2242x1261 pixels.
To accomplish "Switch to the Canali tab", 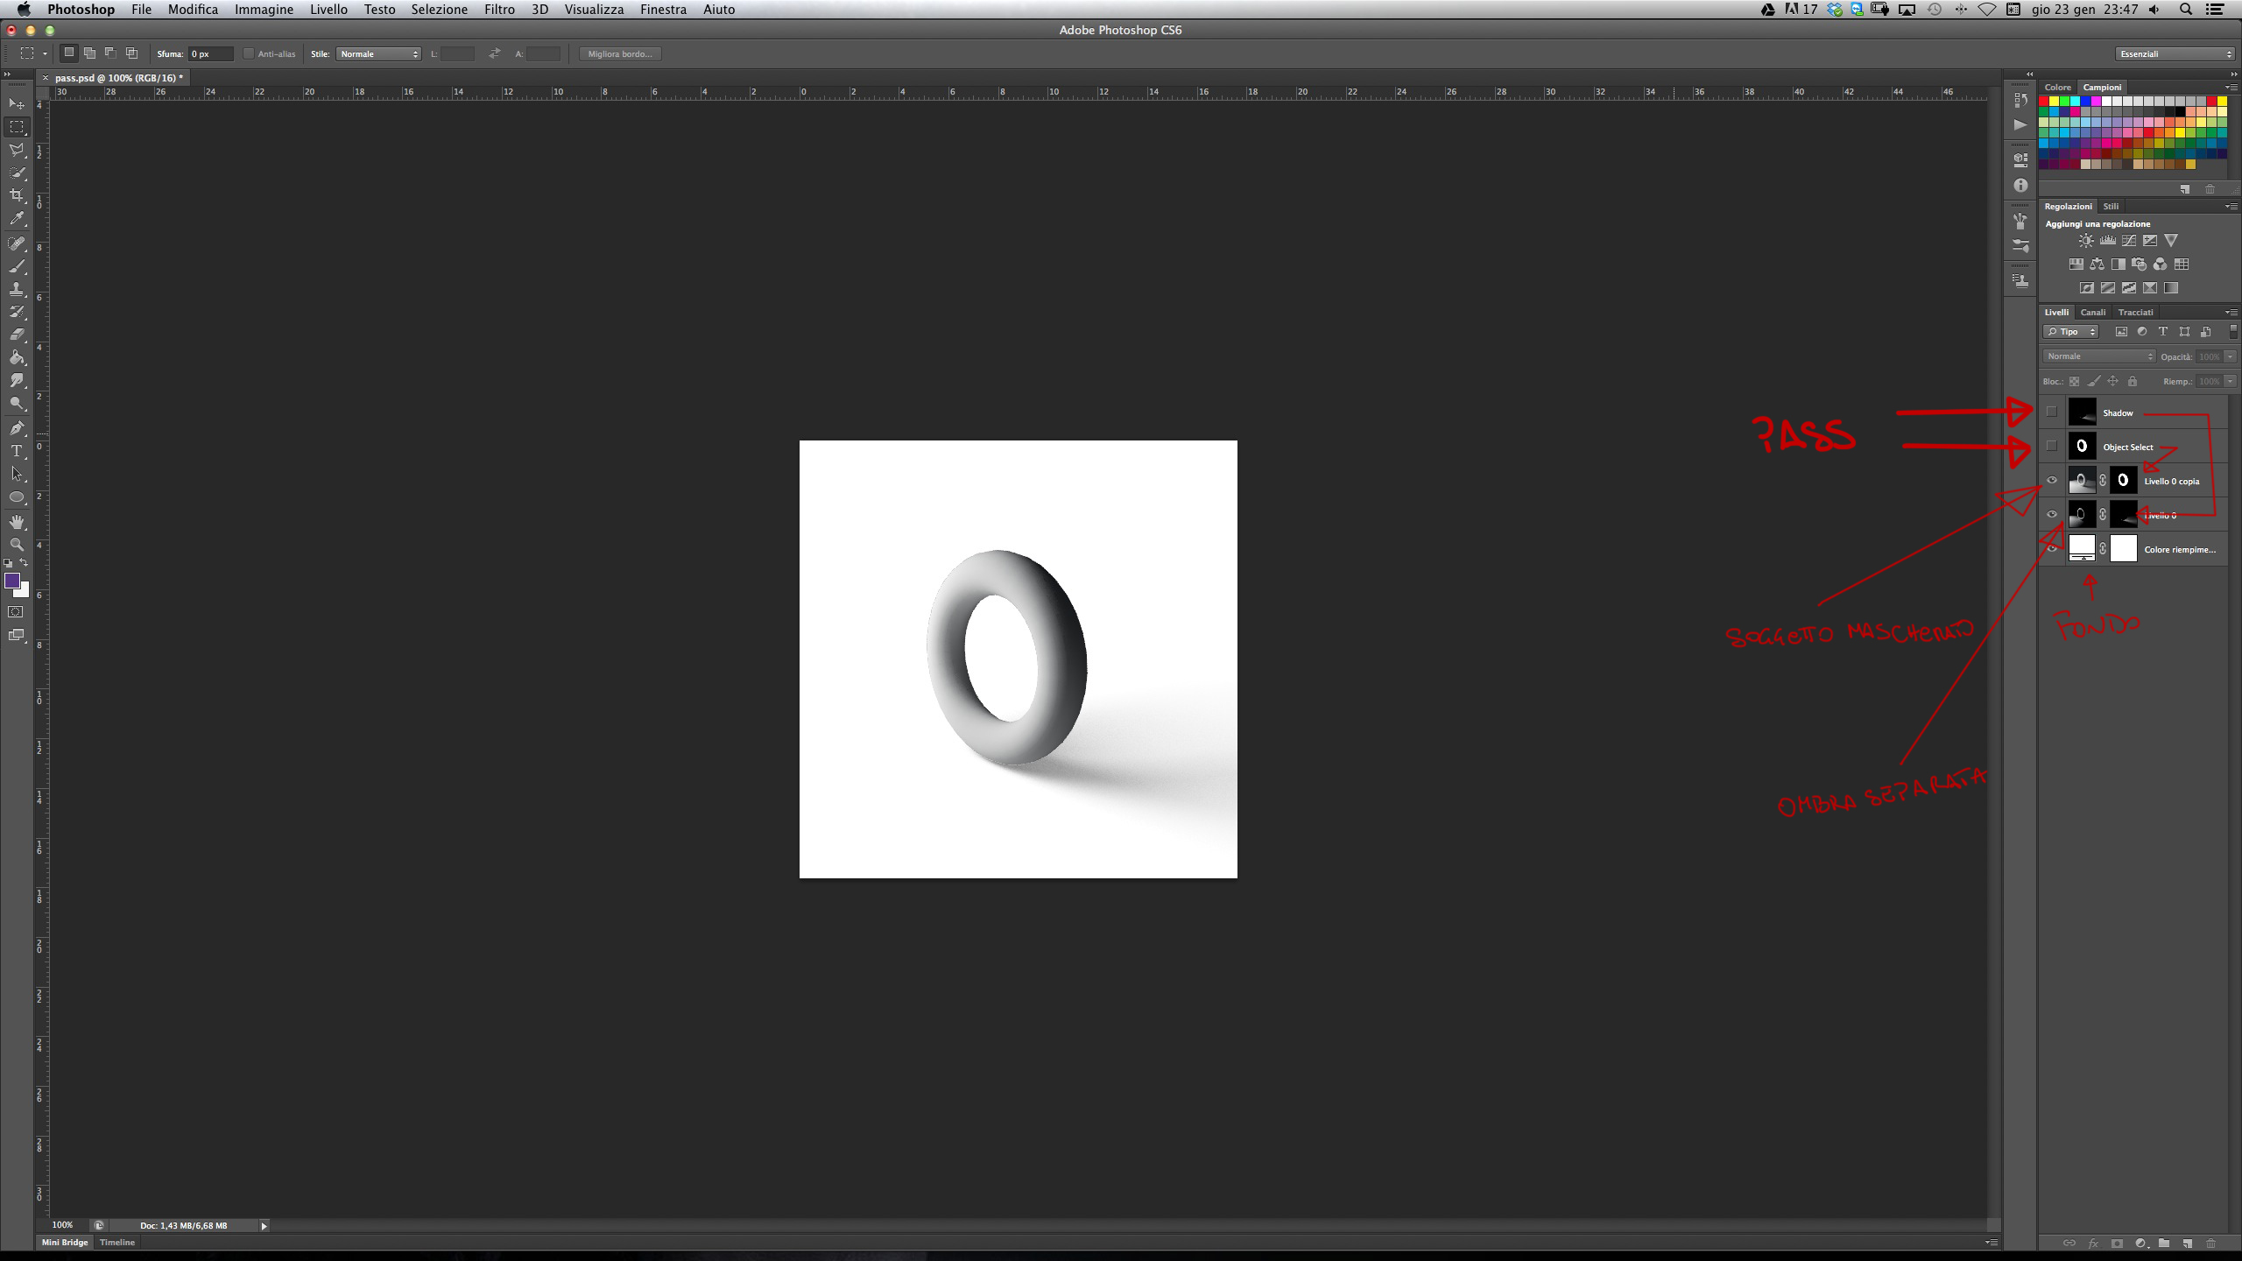I will (2092, 313).
